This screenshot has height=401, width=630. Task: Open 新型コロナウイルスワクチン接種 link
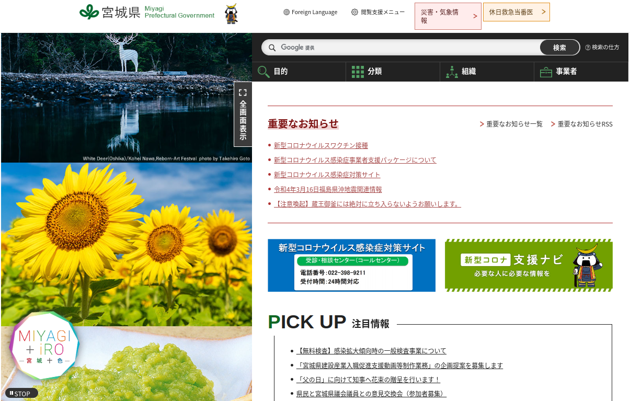(x=321, y=145)
